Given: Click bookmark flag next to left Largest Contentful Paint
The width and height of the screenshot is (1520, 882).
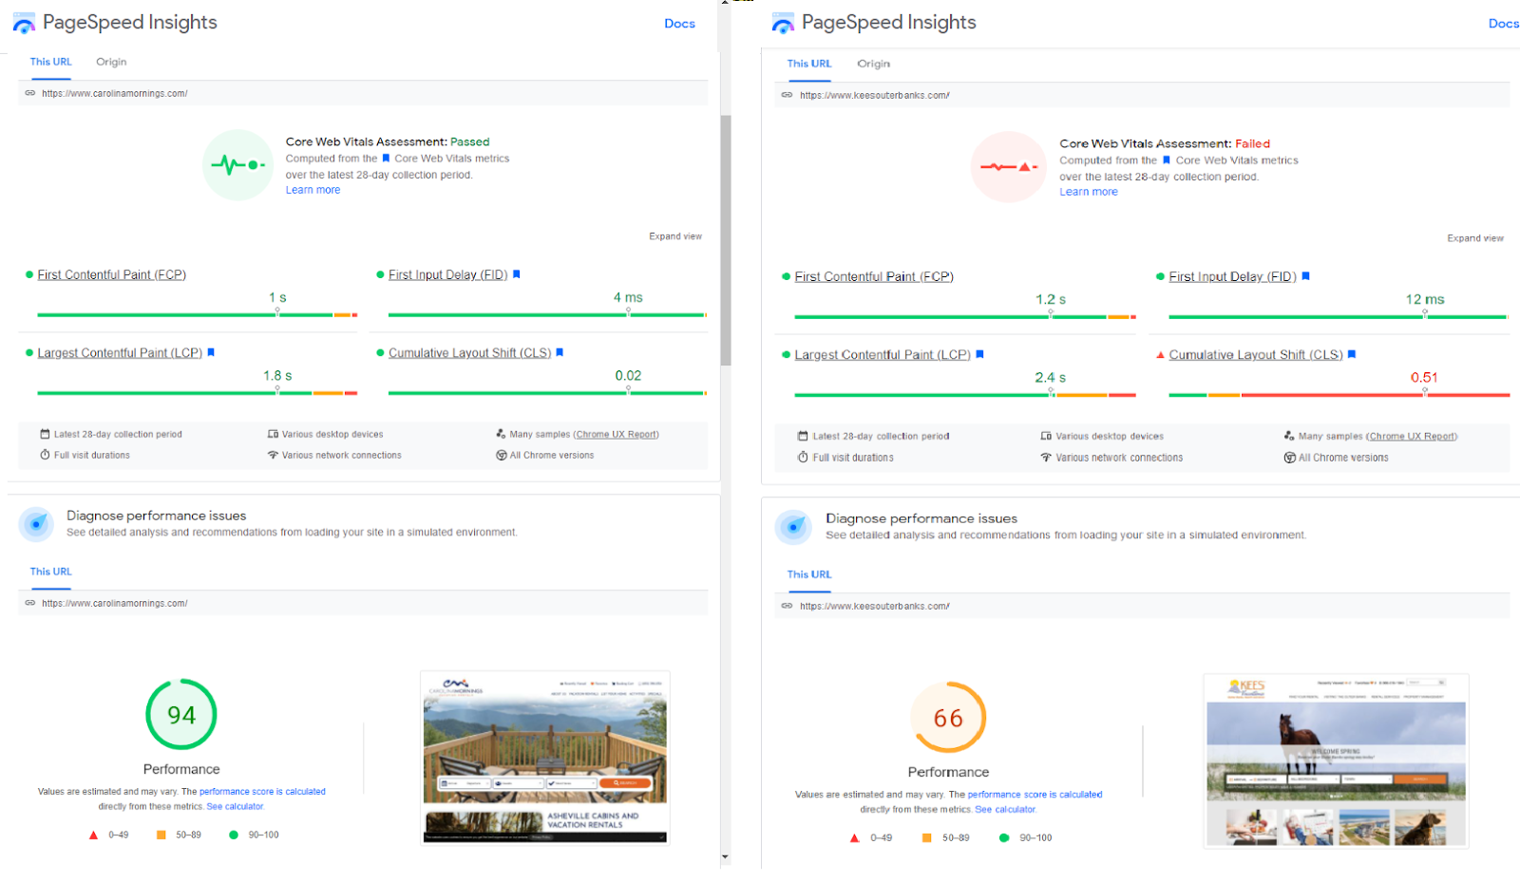Looking at the screenshot, I should point(211,352).
